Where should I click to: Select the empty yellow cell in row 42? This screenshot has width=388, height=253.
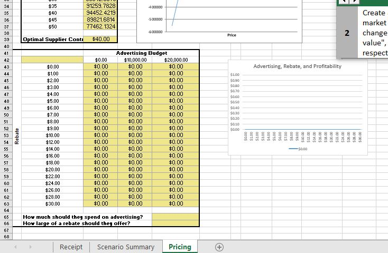click(52, 60)
